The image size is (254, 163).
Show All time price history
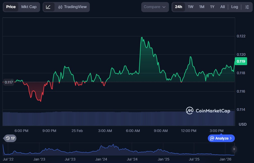pos(222,7)
